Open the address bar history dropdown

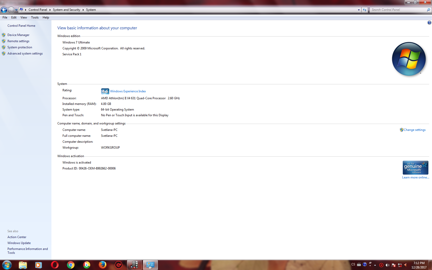(x=359, y=10)
